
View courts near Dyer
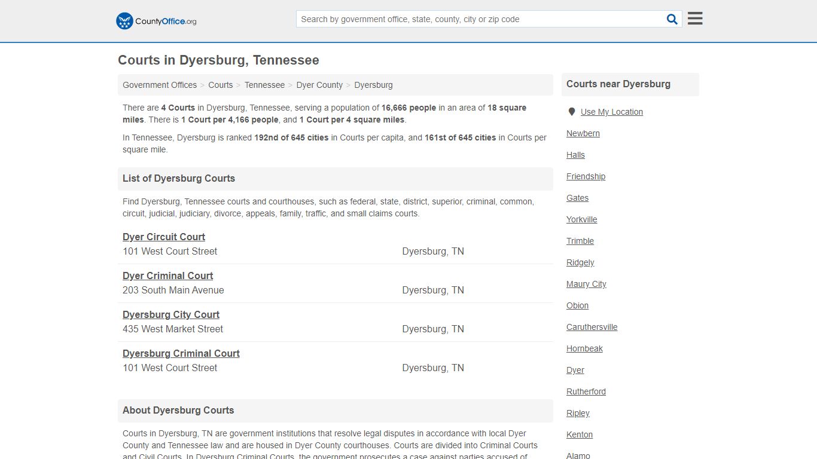(x=575, y=370)
